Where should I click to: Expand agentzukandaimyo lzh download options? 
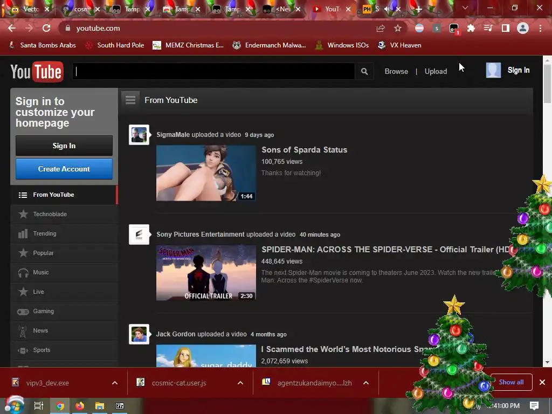point(366,383)
